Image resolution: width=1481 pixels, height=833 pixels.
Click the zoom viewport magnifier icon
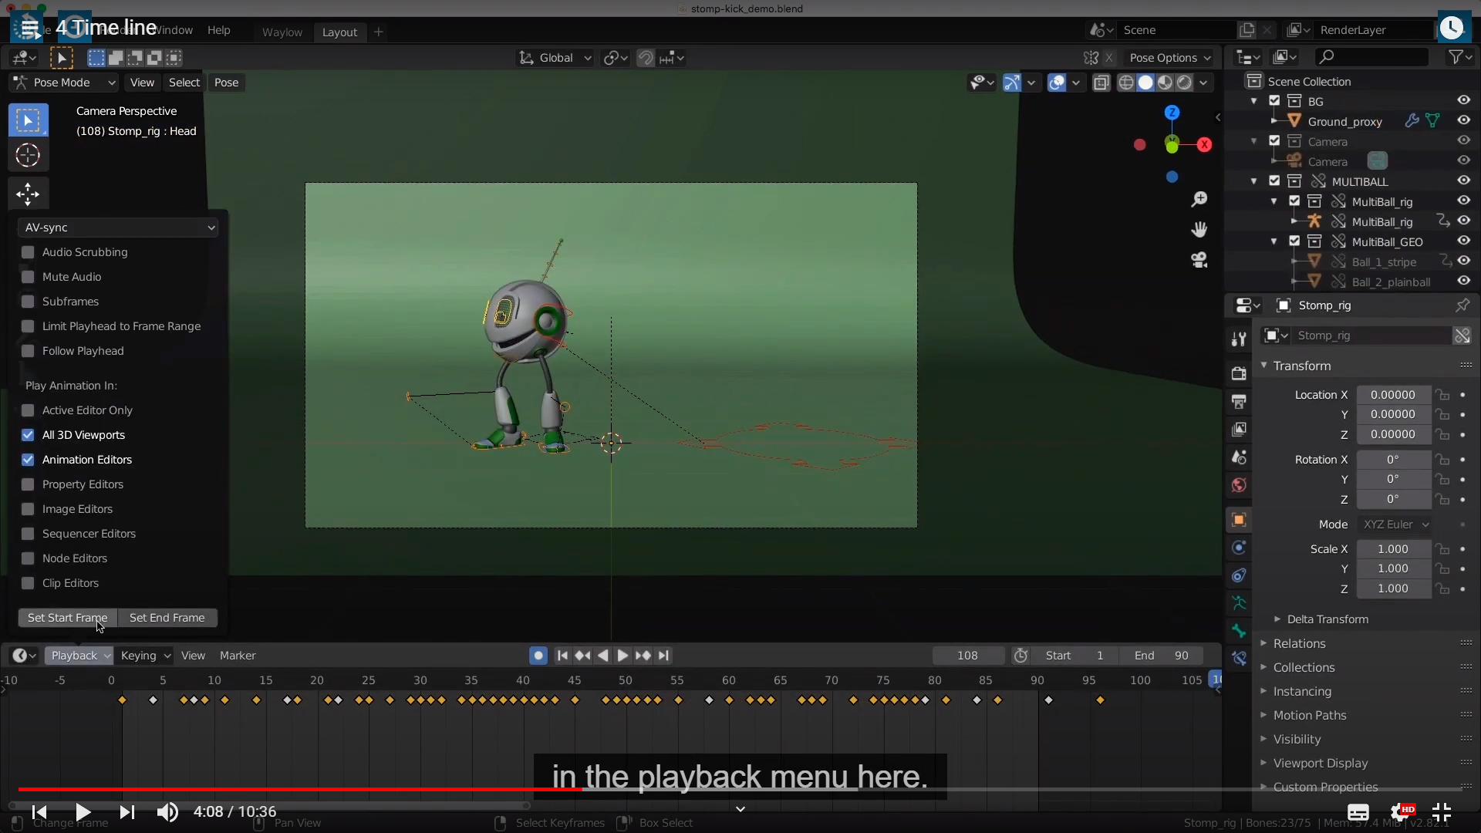coord(1199,200)
